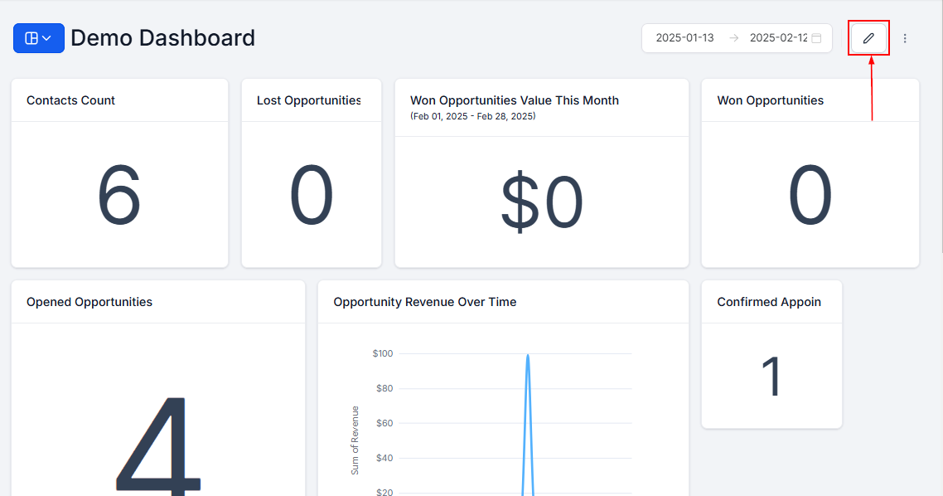943x496 pixels.
Task: Click the Won Opportunities value 0
Action: click(x=810, y=196)
